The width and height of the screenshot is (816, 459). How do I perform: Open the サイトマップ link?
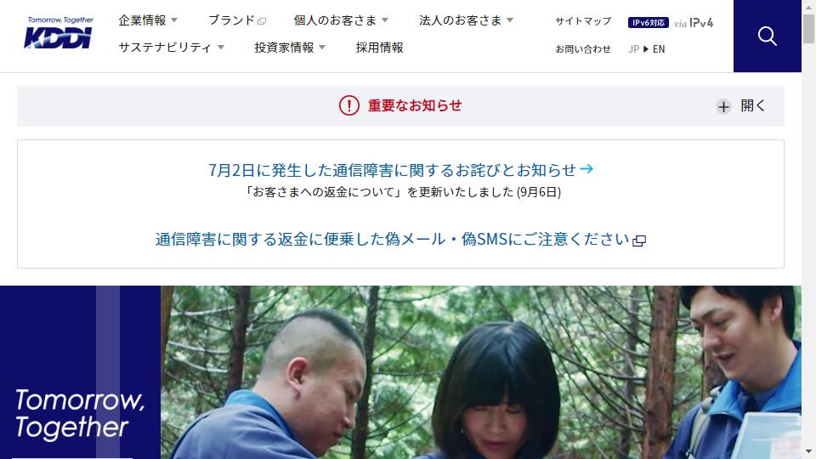(583, 21)
